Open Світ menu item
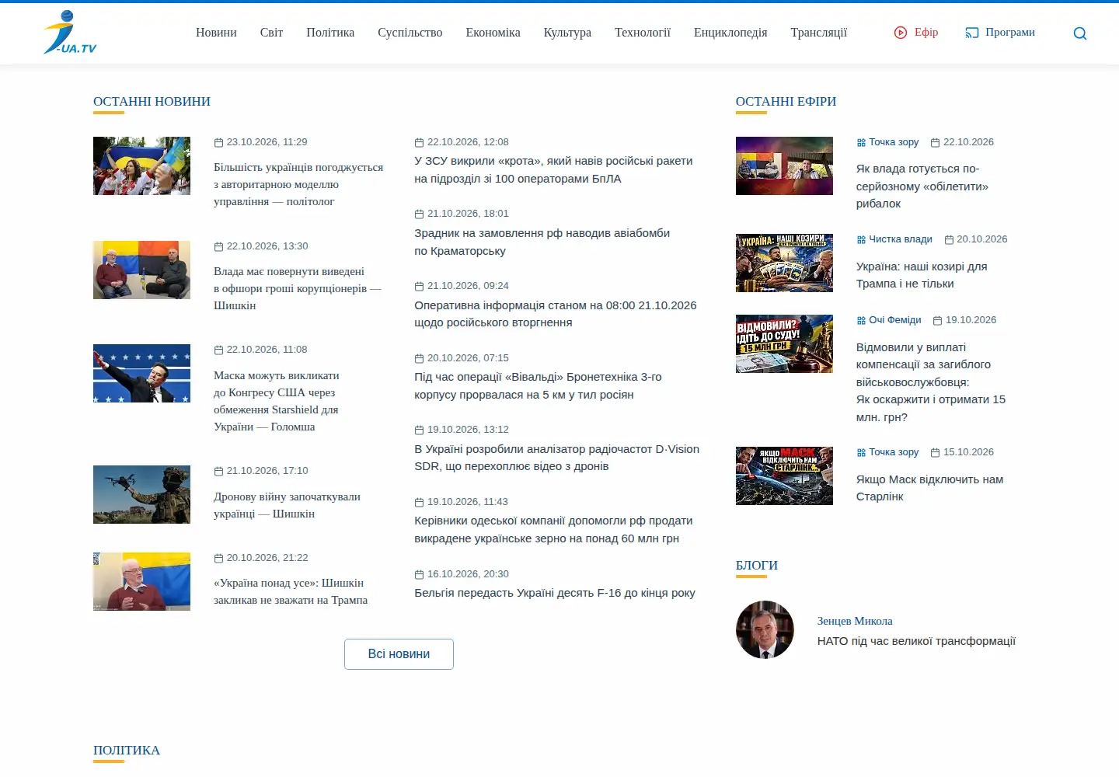Viewport: 1119px width, 777px height. (271, 33)
